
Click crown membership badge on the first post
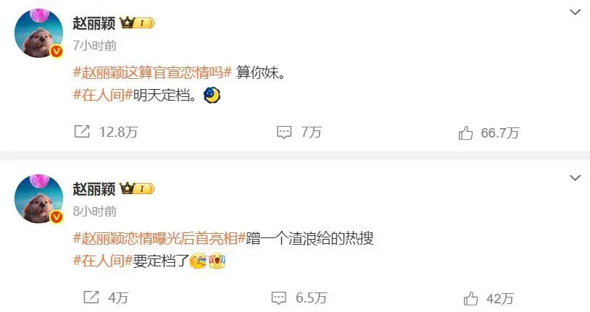point(137,23)
